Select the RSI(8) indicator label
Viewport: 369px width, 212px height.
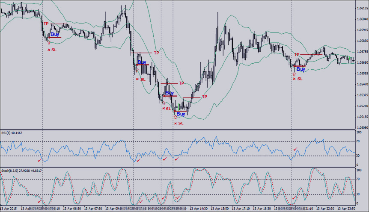pyautogui.click(x=12, y=133)
